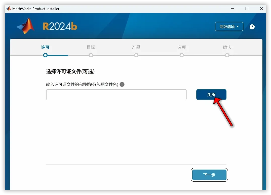The height and width of the screenshot is (195, 271).
Task: Click the 下一步 button
Action: coord(209,175)
